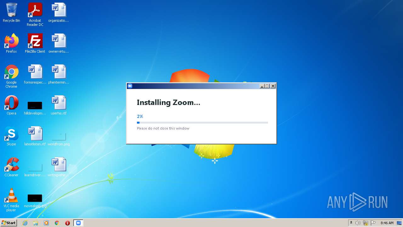403x227 pixels.
Task: Select the ownervirtu... Word document
Action: click(59, 44)
